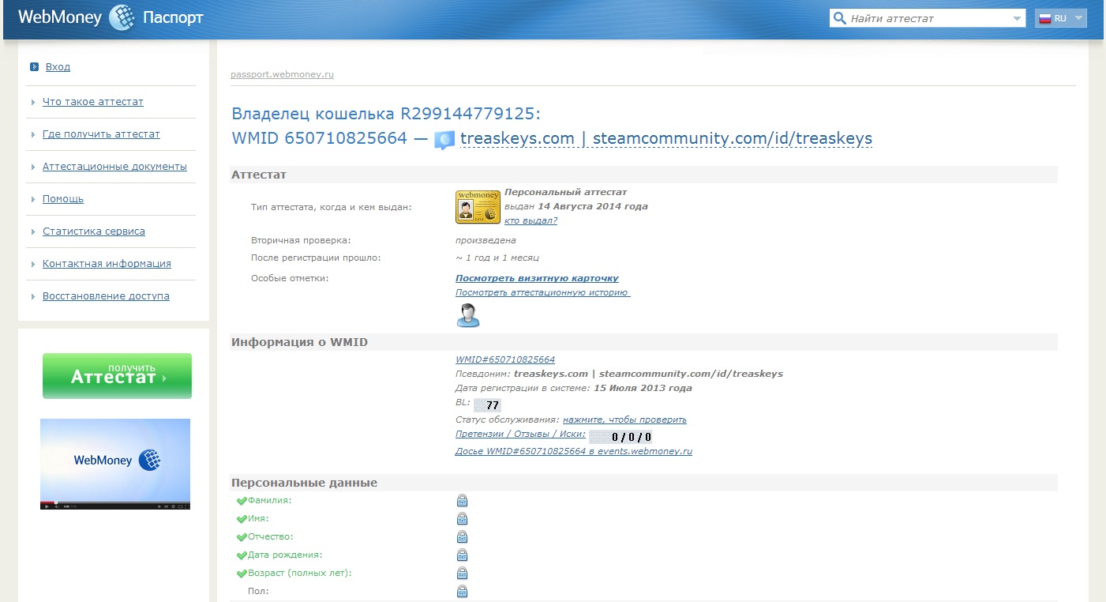The image size is (1106, 602).
Task: Open the RU language selector
Action: tap(1061, 18)
